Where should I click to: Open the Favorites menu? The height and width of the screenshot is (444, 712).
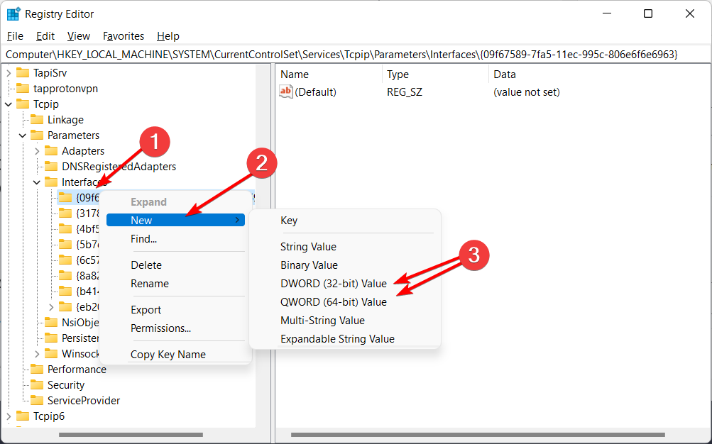coord(123,35)
